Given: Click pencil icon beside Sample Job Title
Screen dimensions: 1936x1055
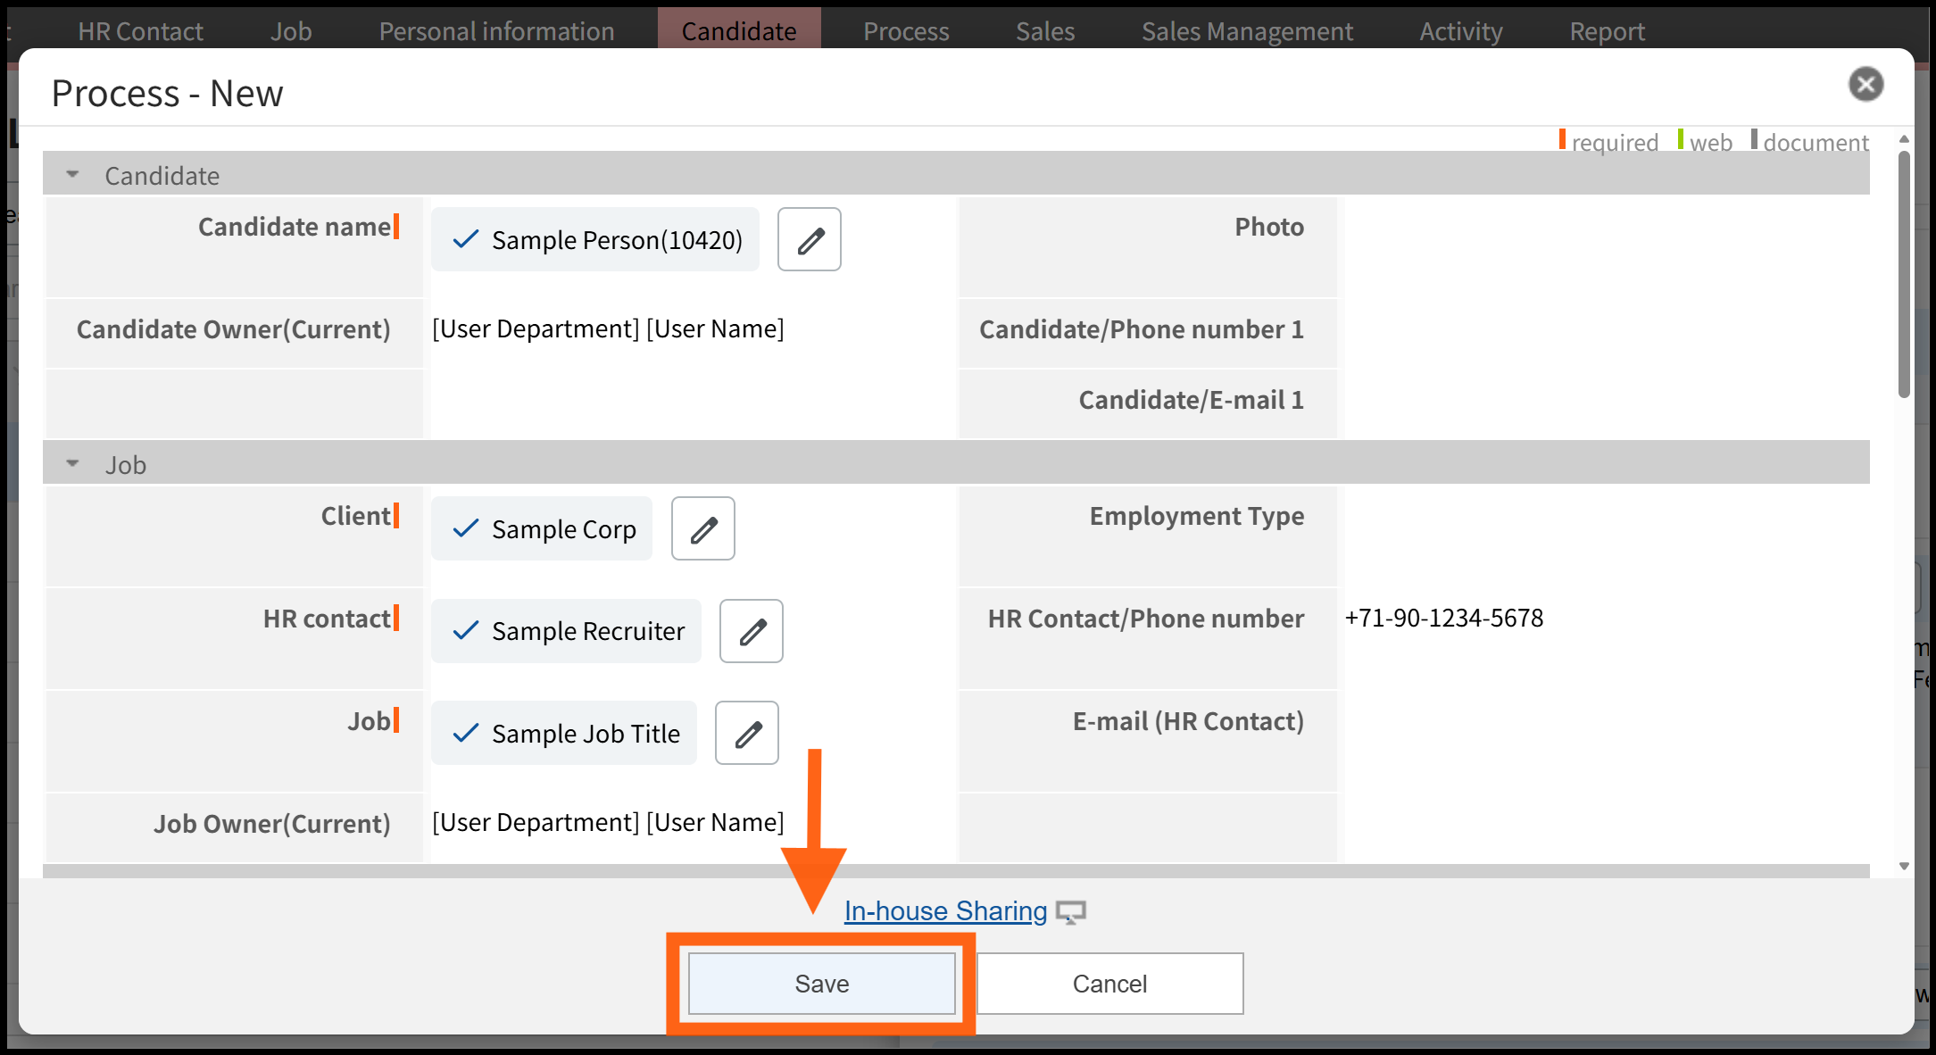Looking at the screenshot, I should click(746, 734).
